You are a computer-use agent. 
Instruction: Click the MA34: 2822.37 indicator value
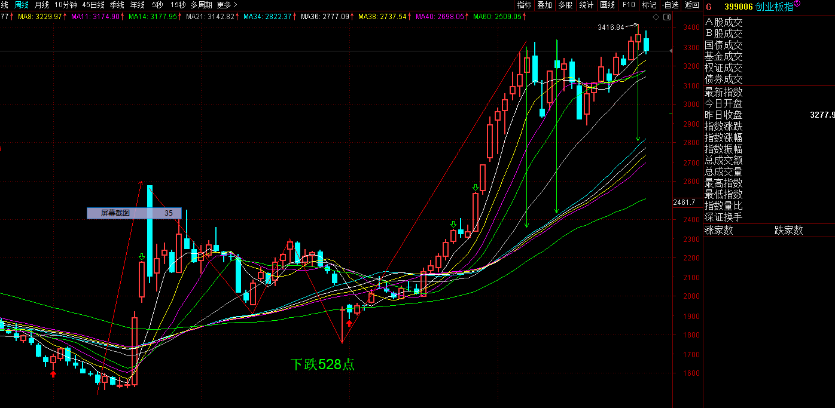tap(269, 16)
